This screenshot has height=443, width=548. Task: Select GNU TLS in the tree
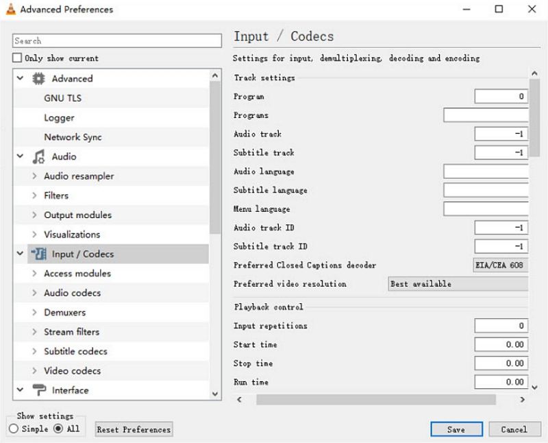click(62, 98)
